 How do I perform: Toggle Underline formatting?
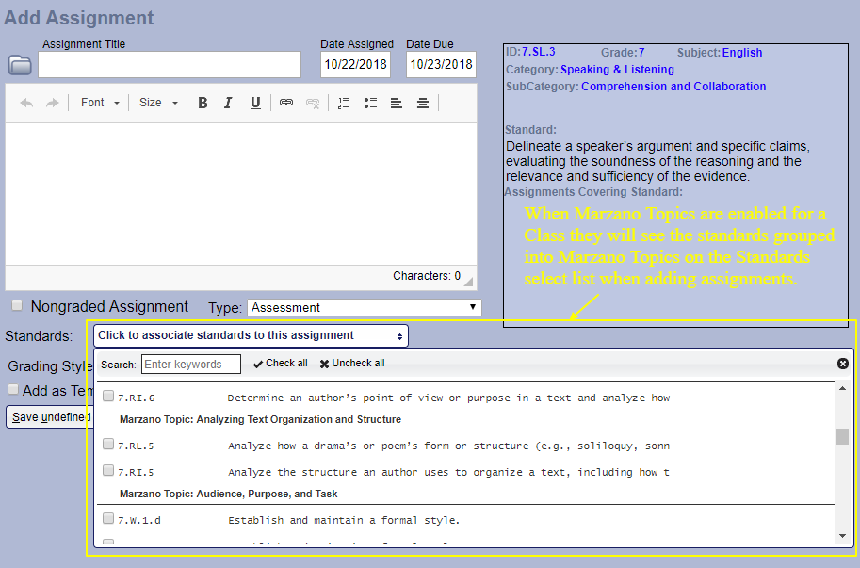(255, 103)
